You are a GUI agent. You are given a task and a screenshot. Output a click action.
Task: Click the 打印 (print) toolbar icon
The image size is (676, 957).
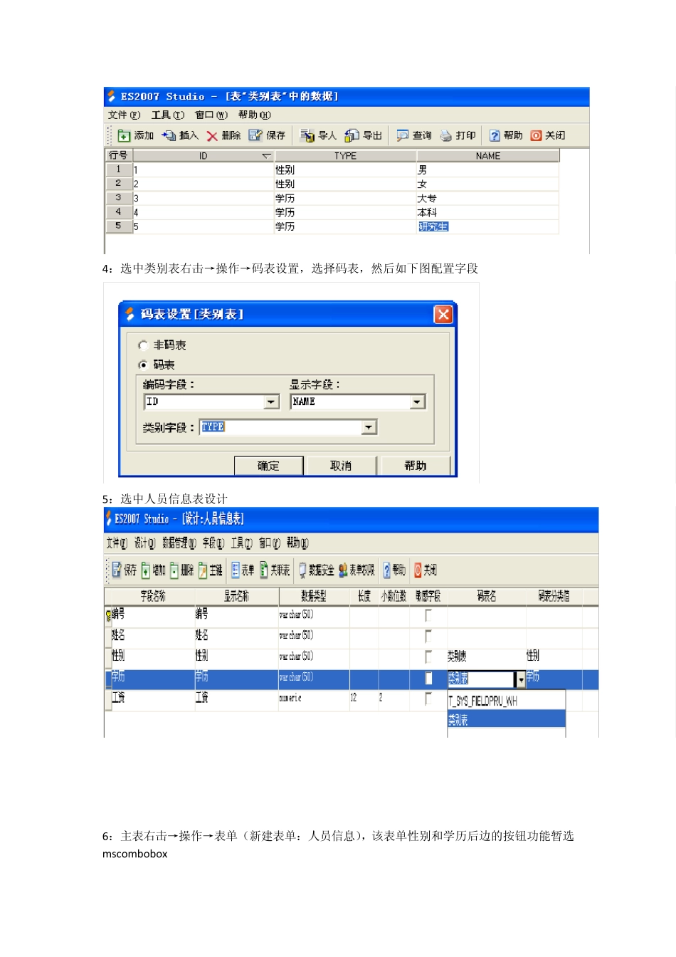click(446, 135)
